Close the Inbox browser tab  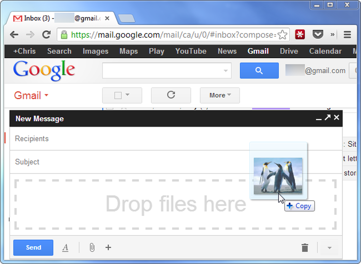[107, 18]
